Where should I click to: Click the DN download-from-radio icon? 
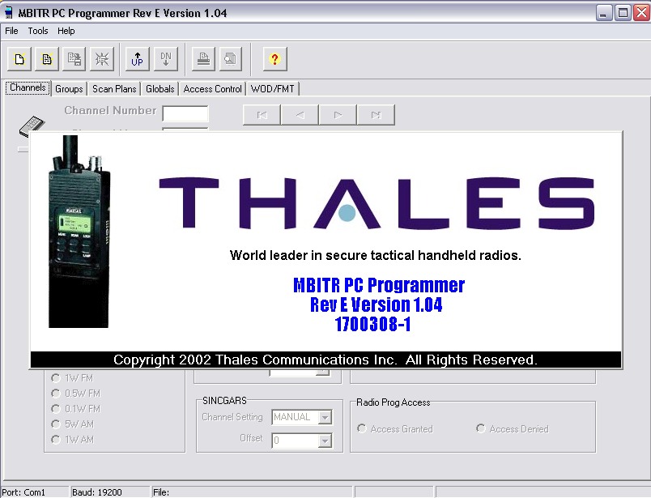(165, 58)
